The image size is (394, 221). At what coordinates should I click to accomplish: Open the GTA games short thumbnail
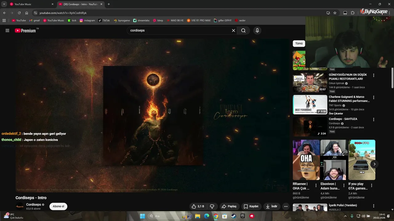[x=362, y=160]
